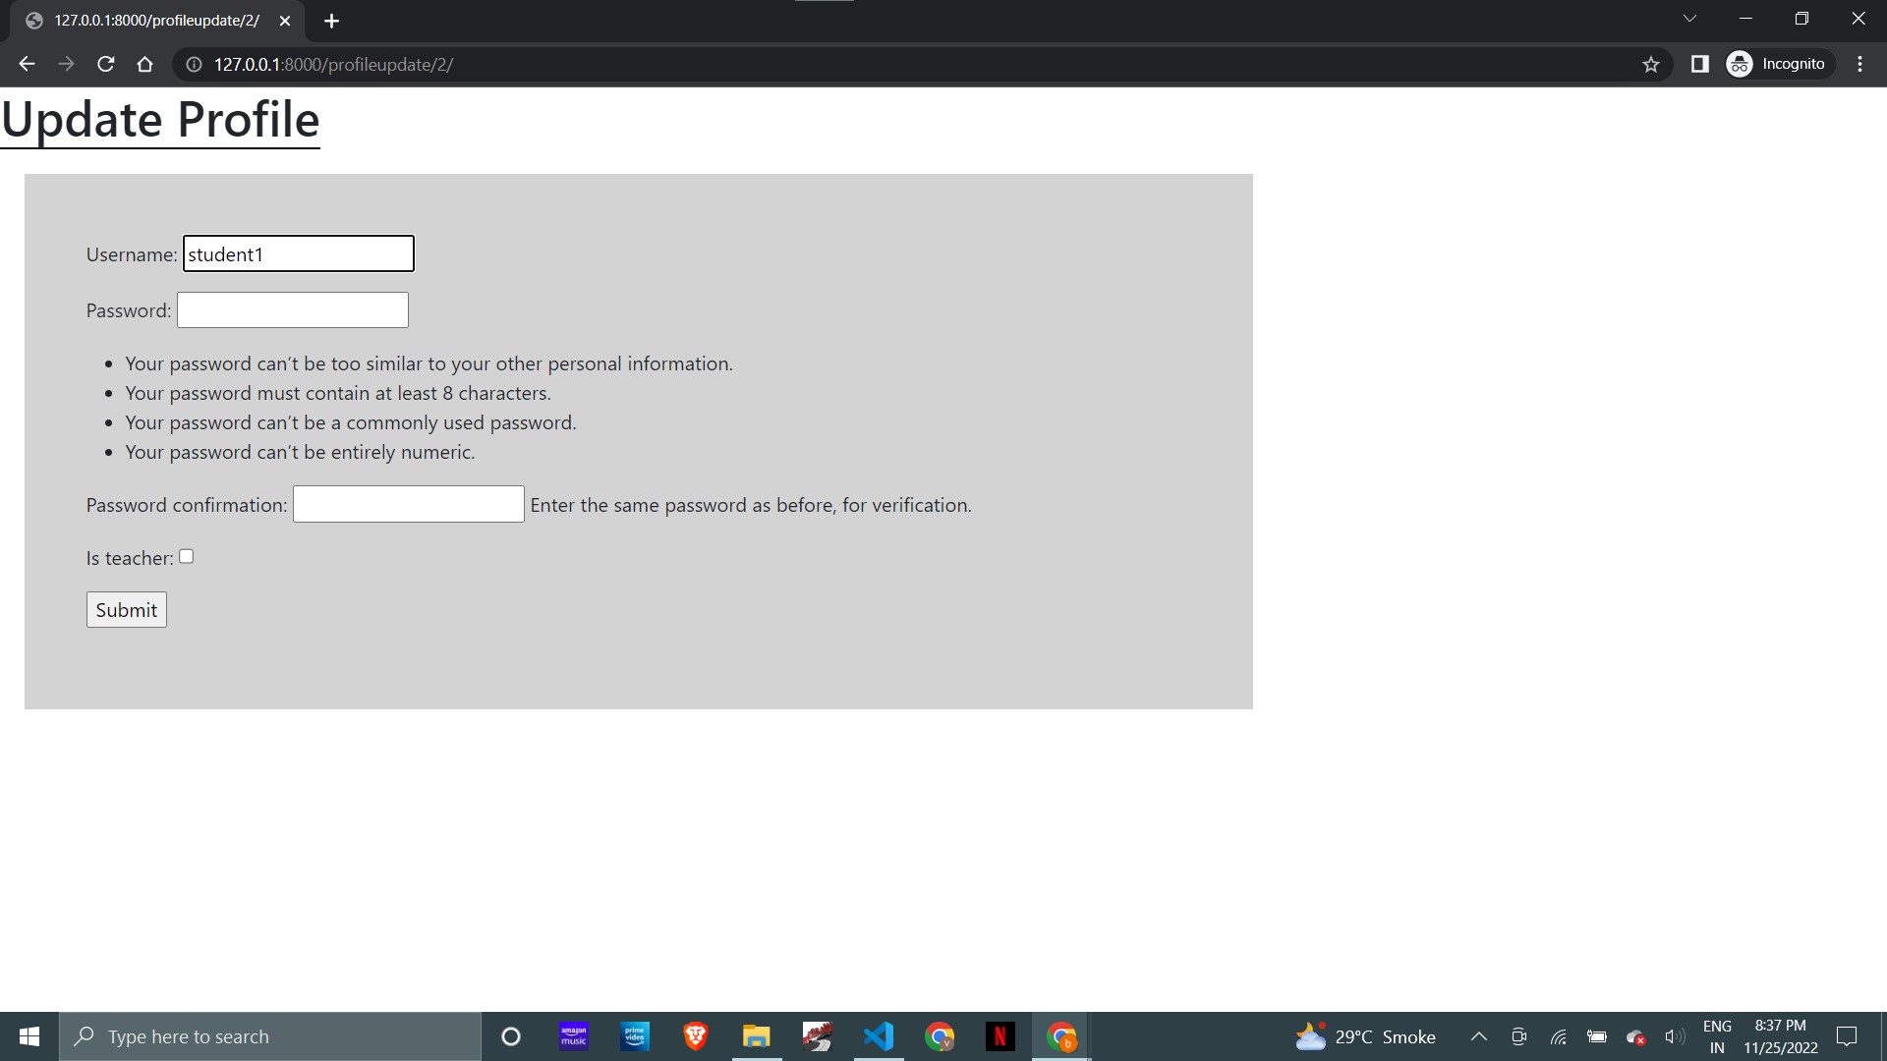Viewport: 1887px width, 1061px height.
Task: Open a new browser tab
Action: [331, 21]
